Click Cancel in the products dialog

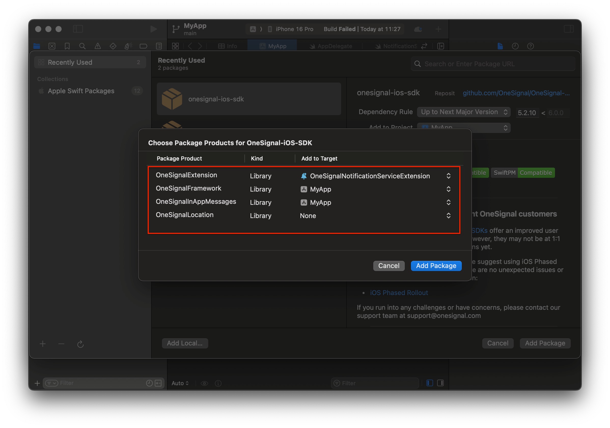point(389,265)
